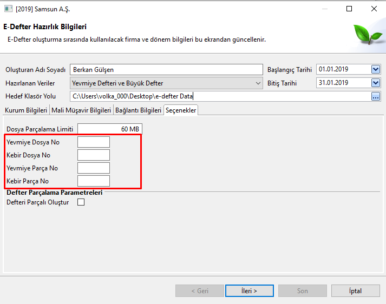Open the Bitiş Tarihi calendar dropdown
This screenshot has width=386, height=304.
click(376, 83)
